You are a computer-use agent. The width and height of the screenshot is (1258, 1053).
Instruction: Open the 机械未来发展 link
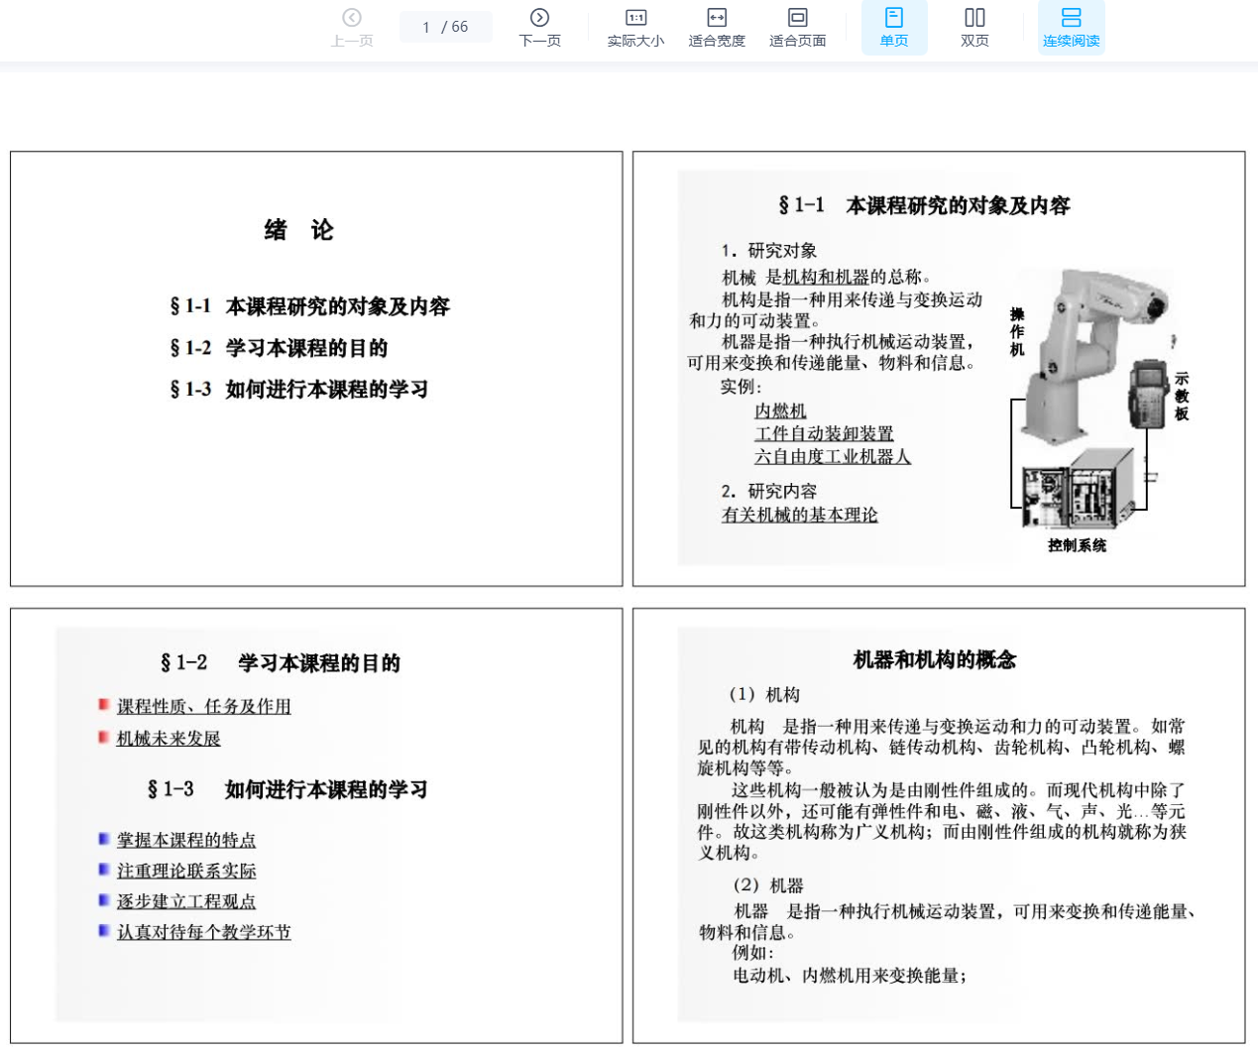169,738
